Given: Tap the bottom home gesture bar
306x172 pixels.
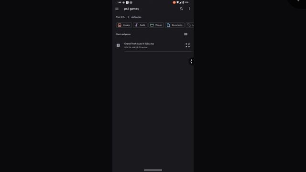Looking at the screenshot, I should coord(153,170).
